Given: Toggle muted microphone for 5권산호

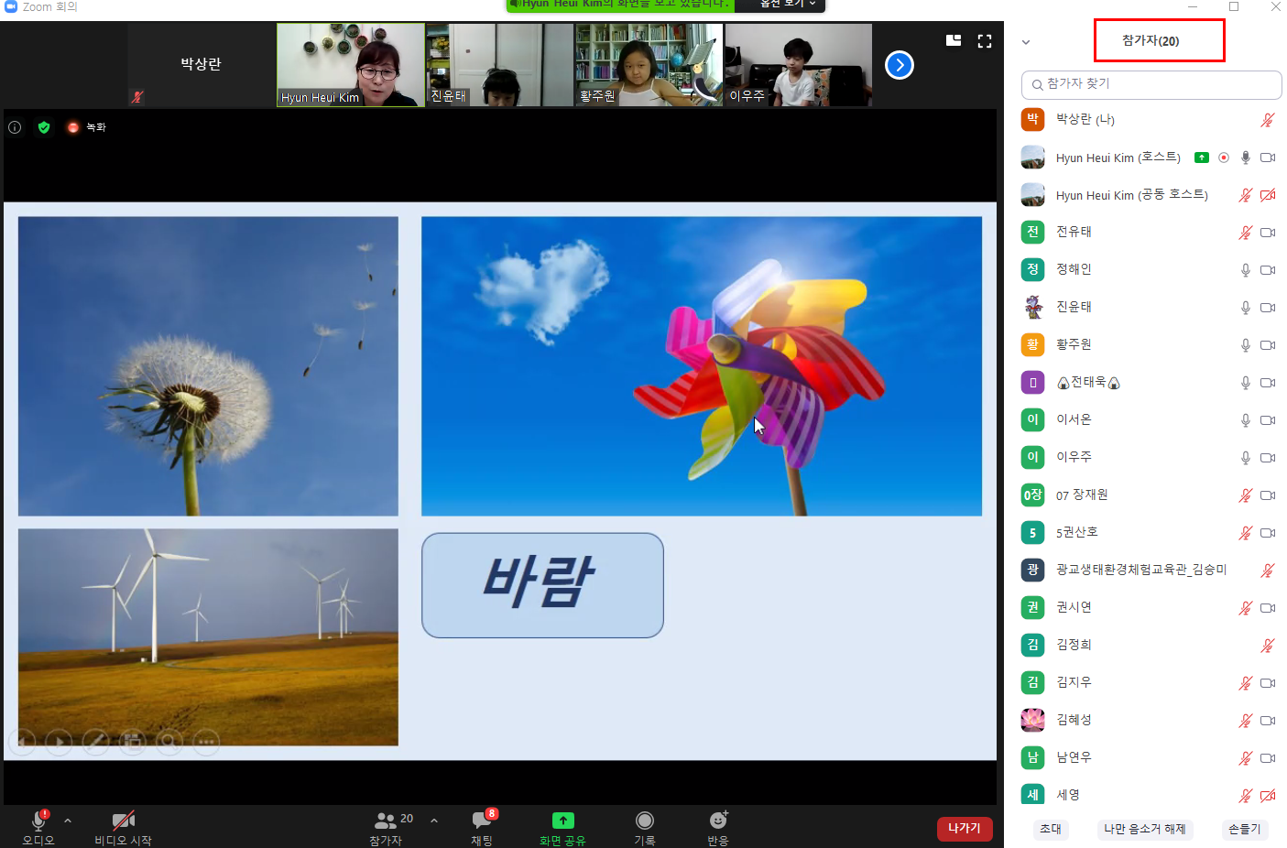Looking at the screenshot, I should pos(1246,533).
